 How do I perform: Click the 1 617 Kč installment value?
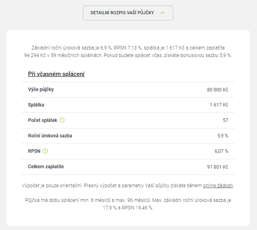click(219, 105)
